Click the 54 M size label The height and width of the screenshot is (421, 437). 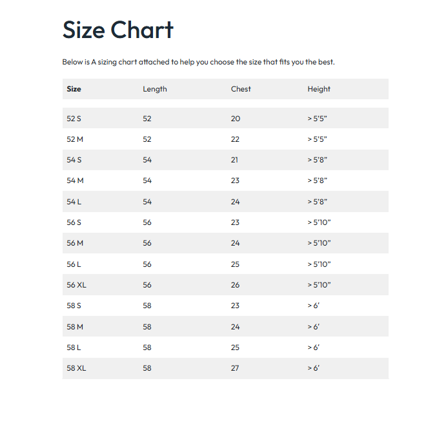click(x=75, y=181)
